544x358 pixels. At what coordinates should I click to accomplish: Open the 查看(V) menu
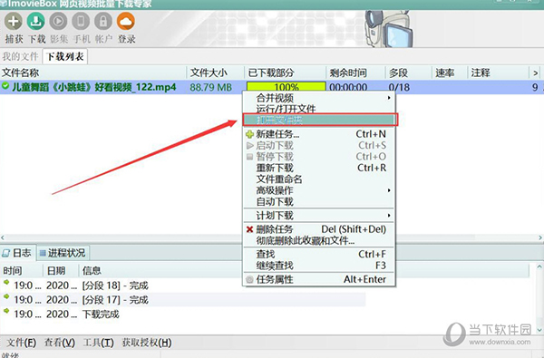click(60, 343)
